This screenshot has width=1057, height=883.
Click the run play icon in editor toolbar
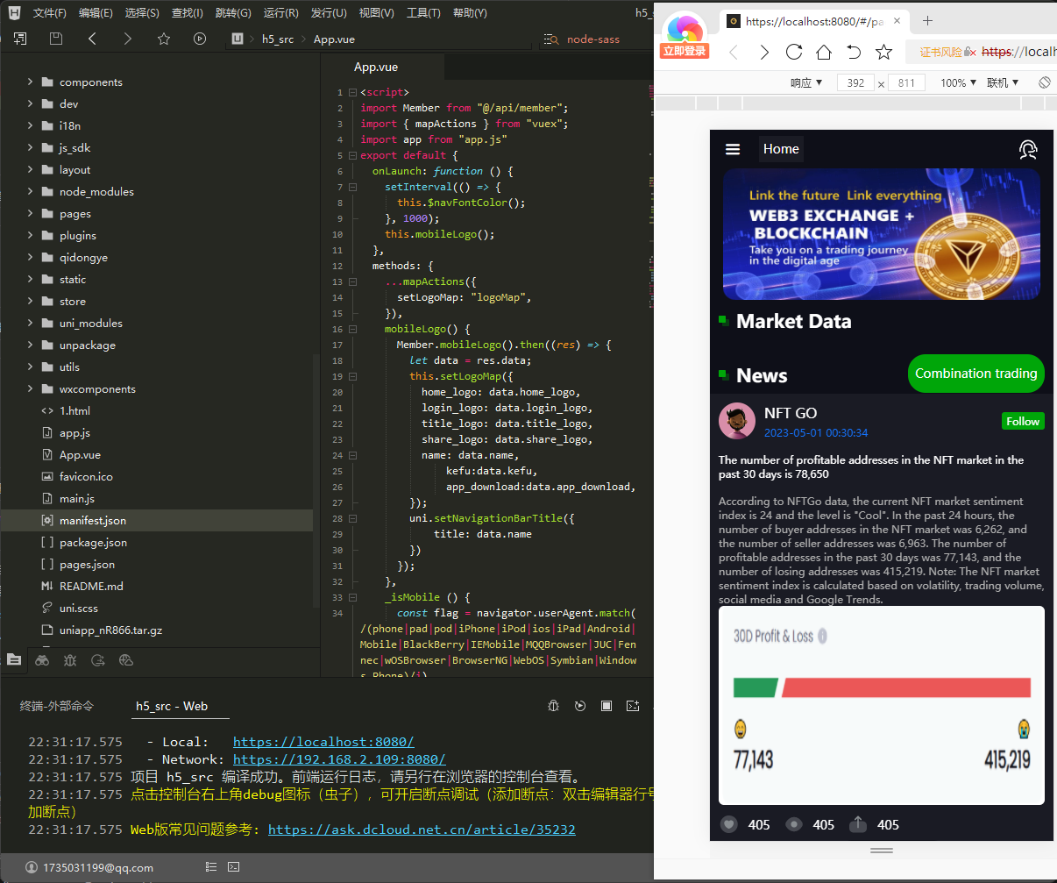200,39
